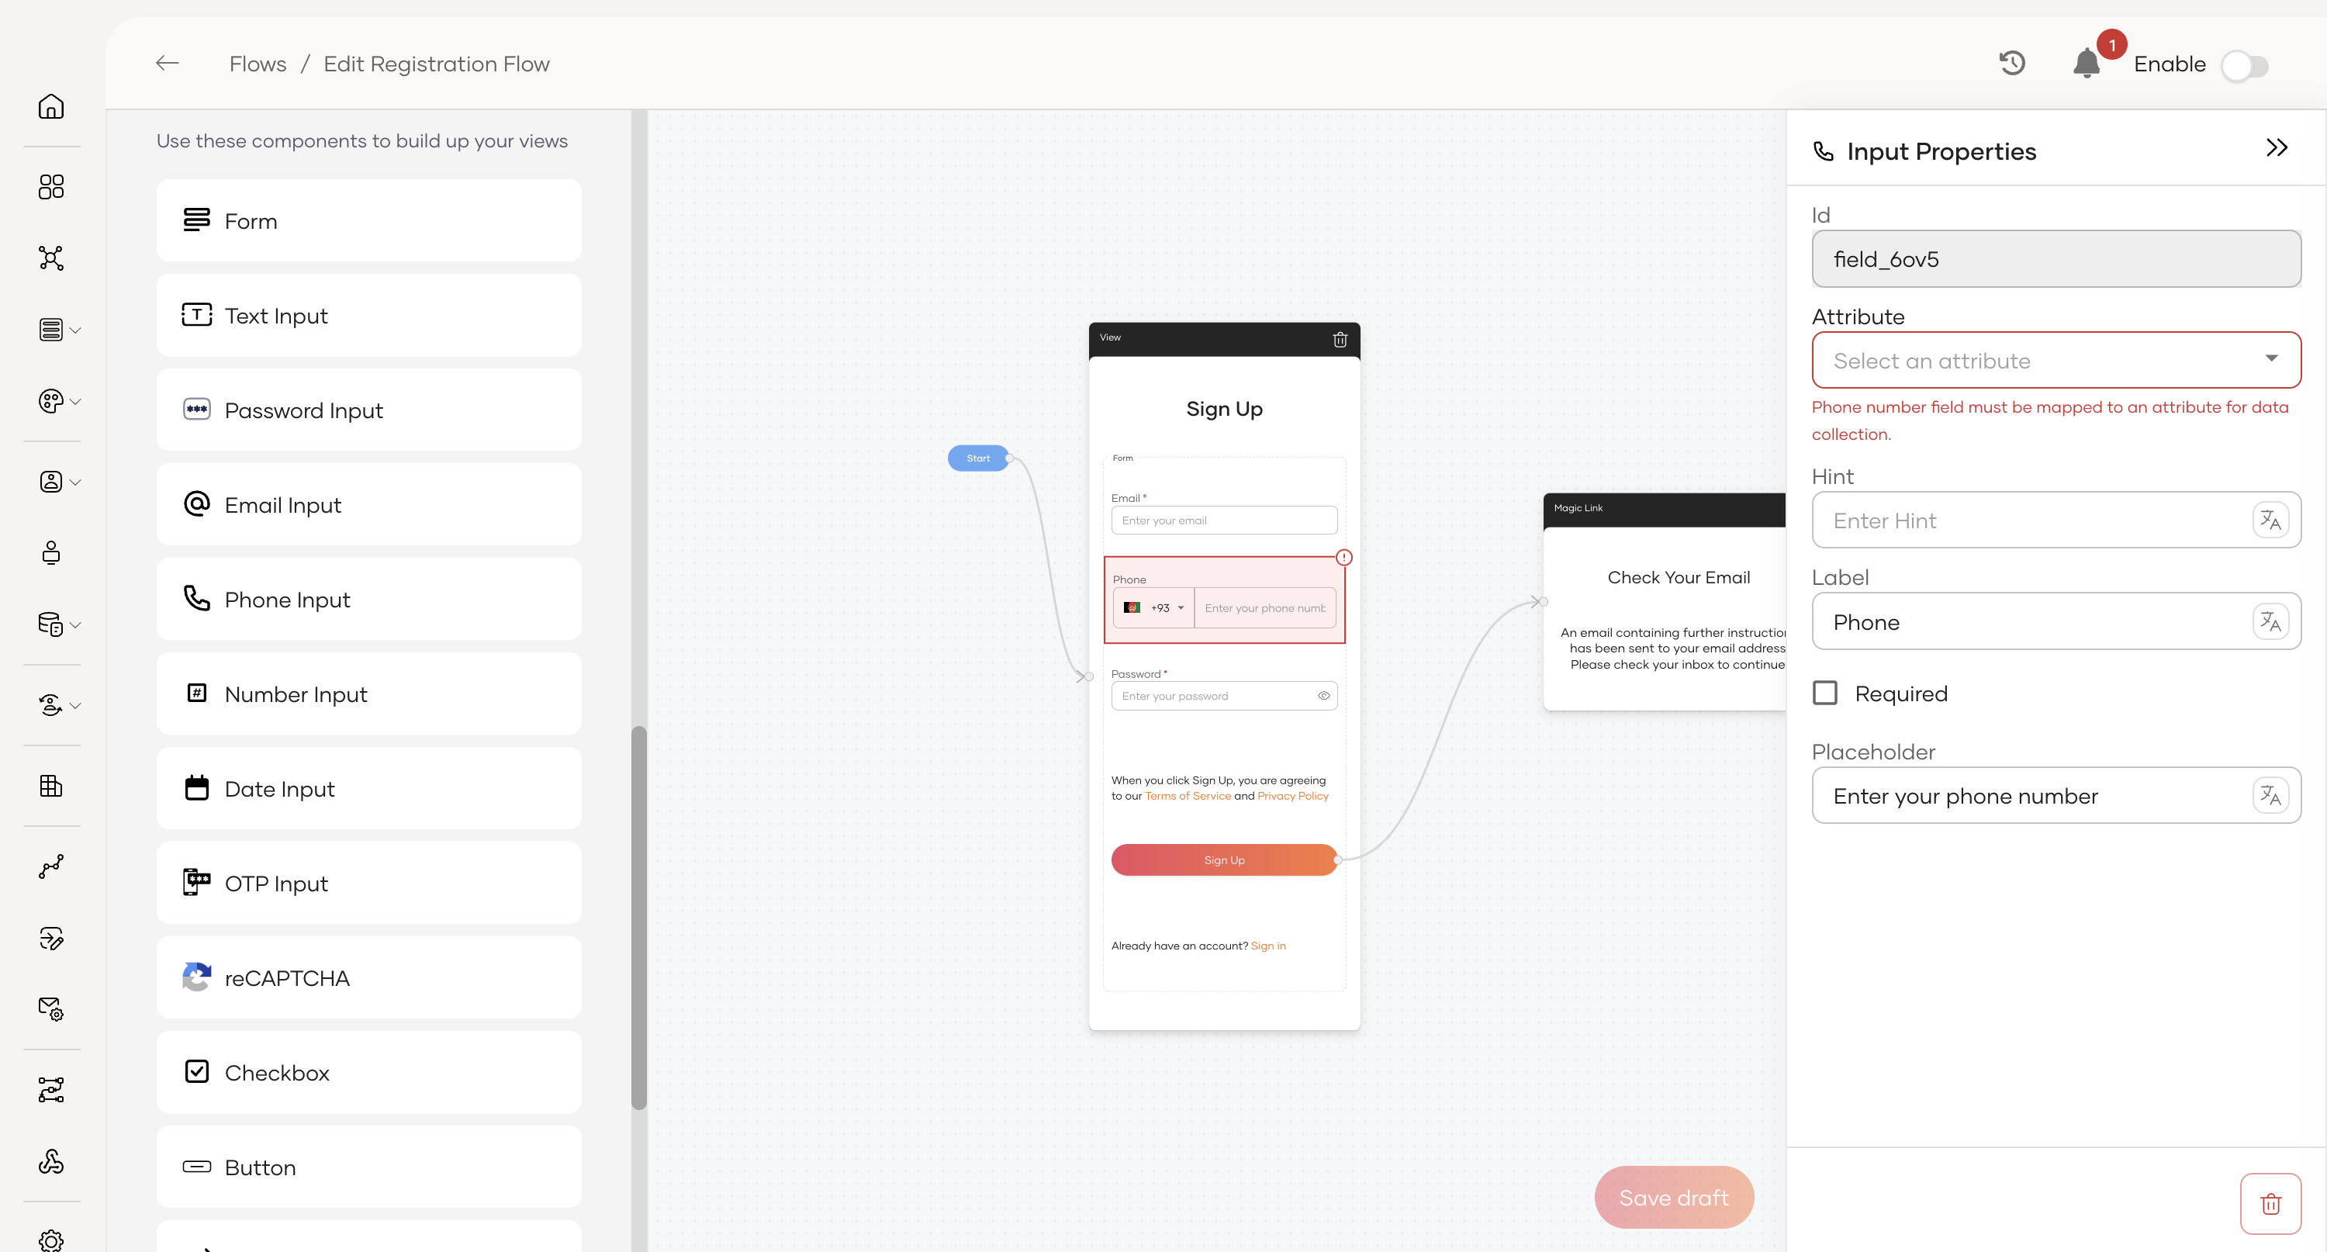Open the notifications bell
Viewport: 2327px width, 1252px height.
tap(2086, 64)
